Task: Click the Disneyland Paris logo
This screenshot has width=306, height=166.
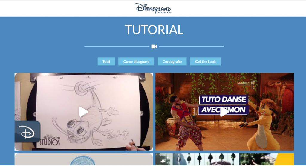Action: click(x=153, y=8)
